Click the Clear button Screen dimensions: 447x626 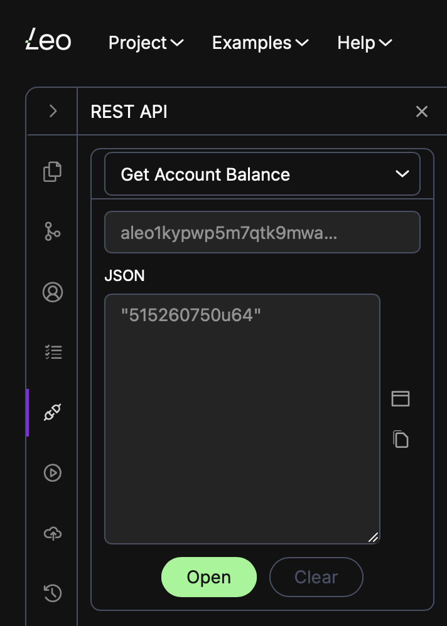click(x=316, y=577)
